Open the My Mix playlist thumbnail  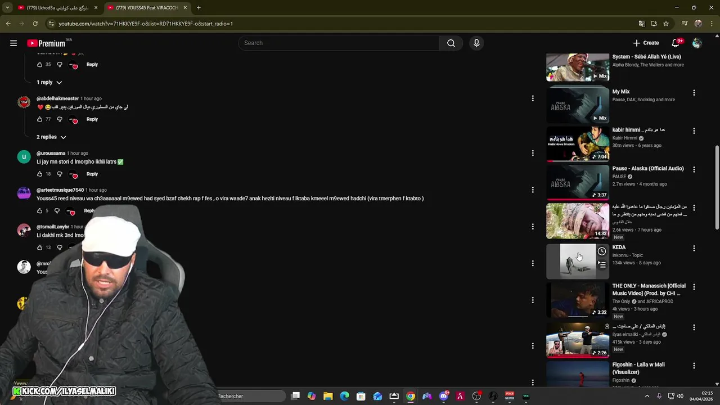(578, 105)
